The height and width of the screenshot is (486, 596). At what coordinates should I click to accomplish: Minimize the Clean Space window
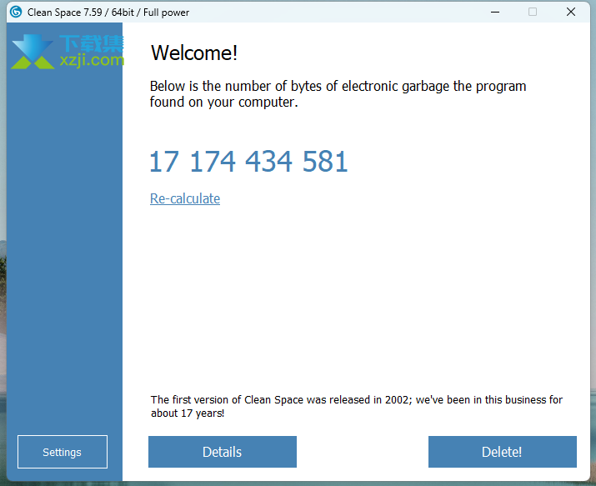495,12
